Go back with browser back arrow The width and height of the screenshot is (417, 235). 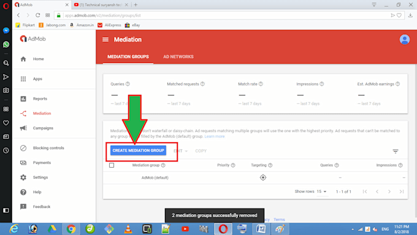(18, 15)
